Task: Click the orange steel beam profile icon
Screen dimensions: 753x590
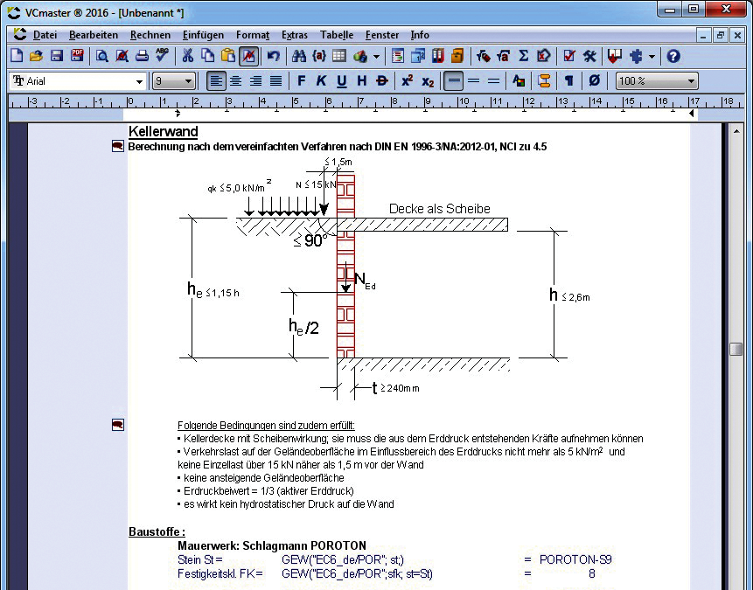Action: (x=544, y=81)
